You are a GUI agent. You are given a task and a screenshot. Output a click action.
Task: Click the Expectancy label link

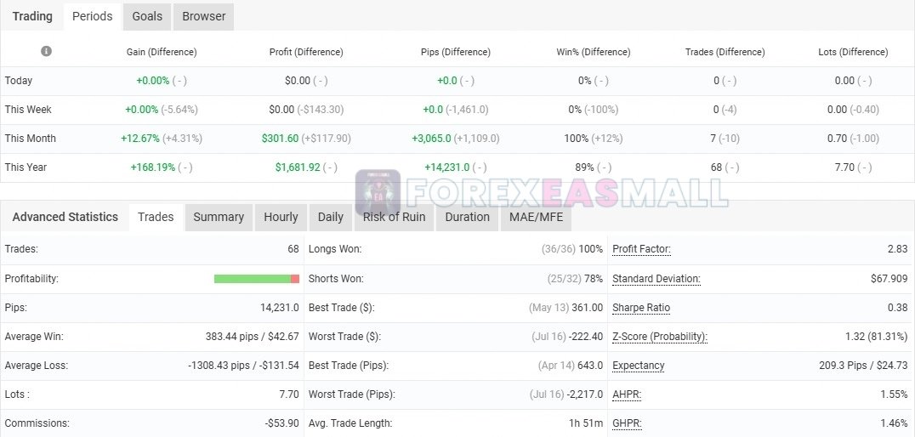[x=638, y=366]
